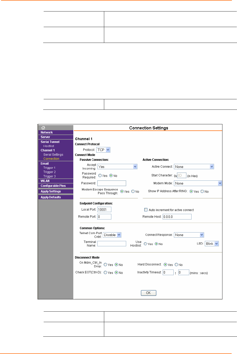The height and width of the screenshot is (354, 237).
Task: Go to the home icon in sidebar
Action: tap(43, 128)
